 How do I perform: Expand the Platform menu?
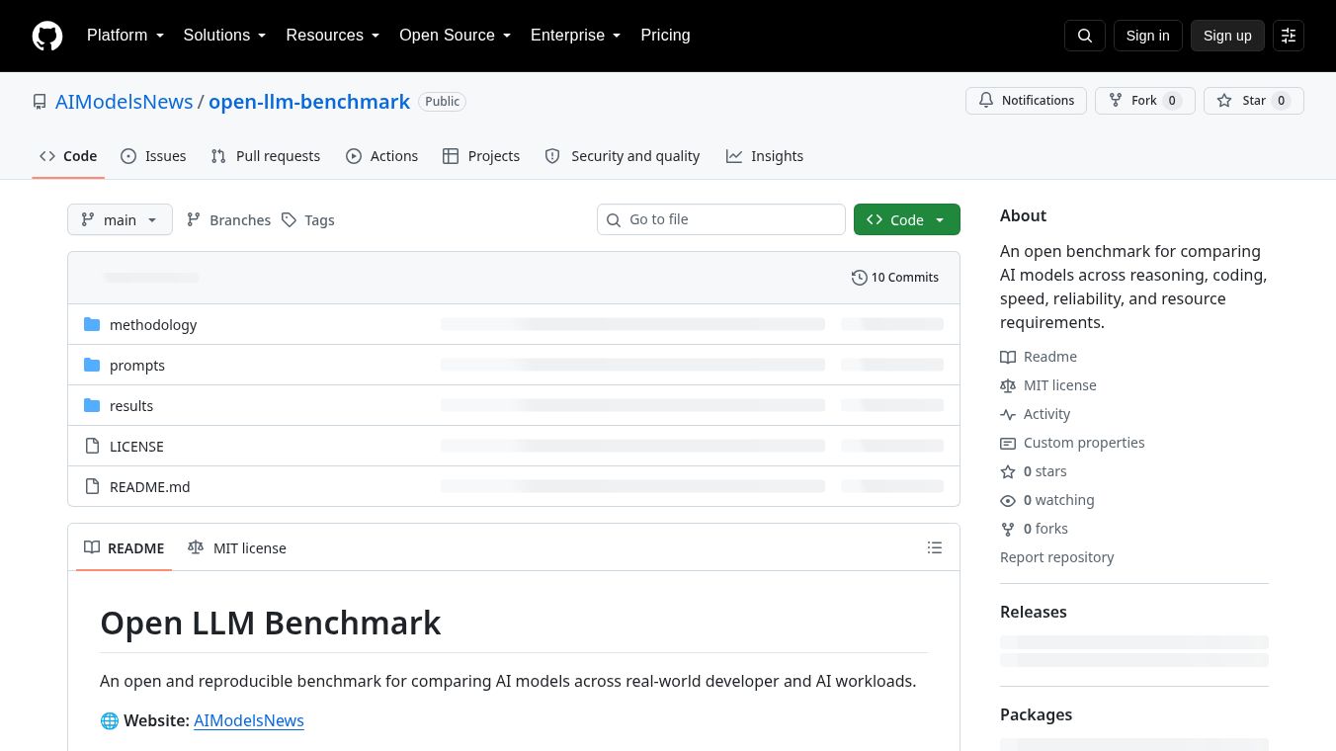125,36
